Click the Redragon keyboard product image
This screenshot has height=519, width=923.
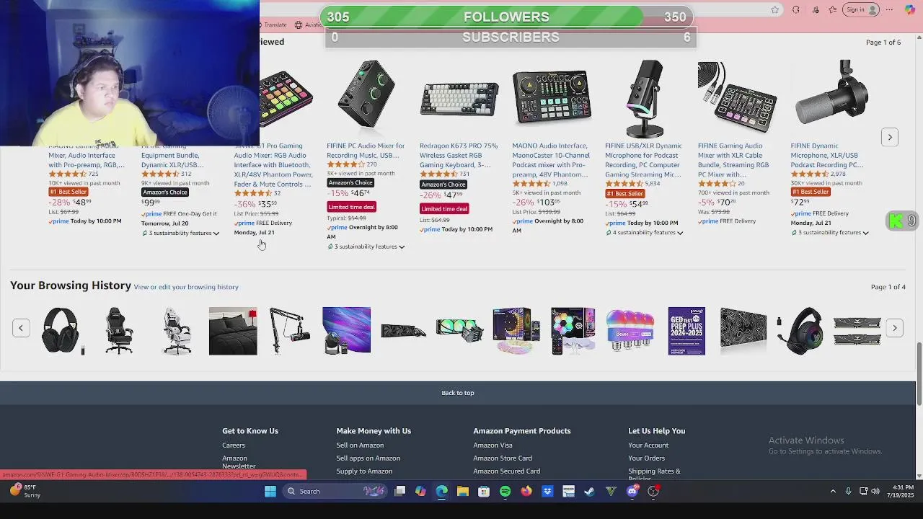coord(459,99)
